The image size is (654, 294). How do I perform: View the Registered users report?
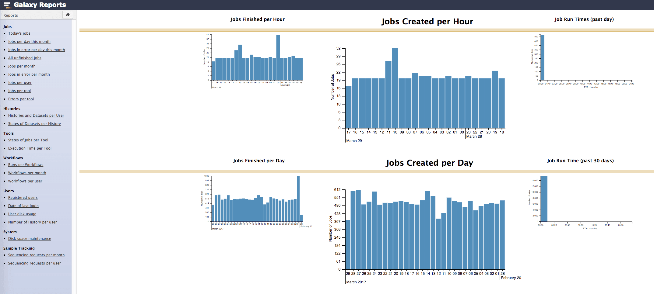[x=23, y=197]
